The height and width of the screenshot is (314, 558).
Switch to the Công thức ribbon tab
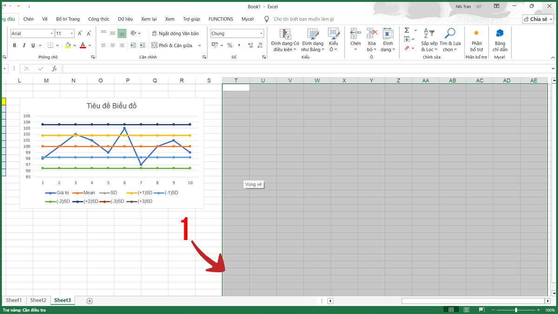[x=99, y=19]
